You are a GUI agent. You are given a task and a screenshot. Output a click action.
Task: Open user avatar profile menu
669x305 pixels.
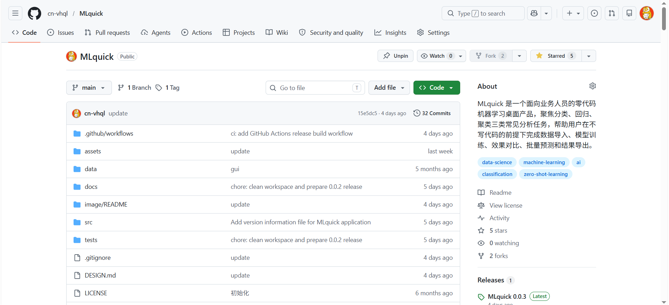pos(647,13)
